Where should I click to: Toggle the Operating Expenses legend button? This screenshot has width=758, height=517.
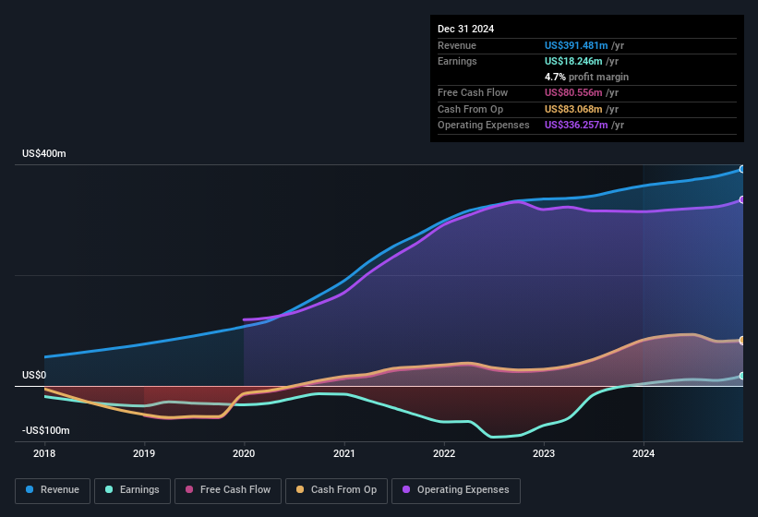tap(456, 490)
